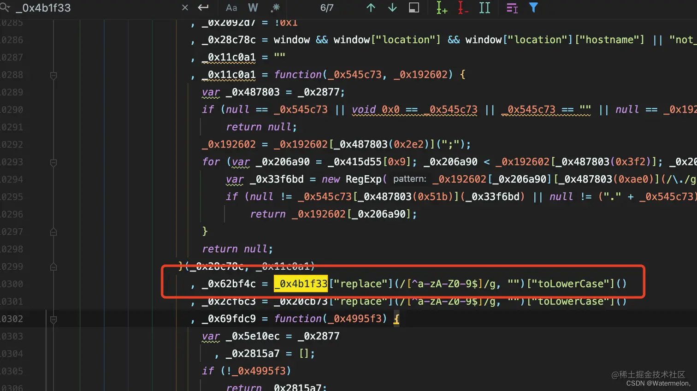Collapse the function fold at line 0302
This screenshot has height=391, width=697.
click(x=53, y=319)
